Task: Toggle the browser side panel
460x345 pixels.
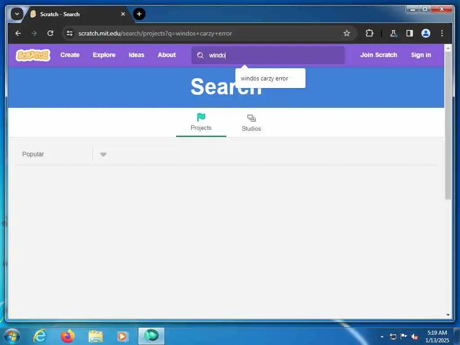Action: 410,33
